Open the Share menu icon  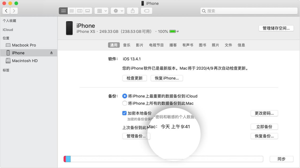[x=132, y=10]
